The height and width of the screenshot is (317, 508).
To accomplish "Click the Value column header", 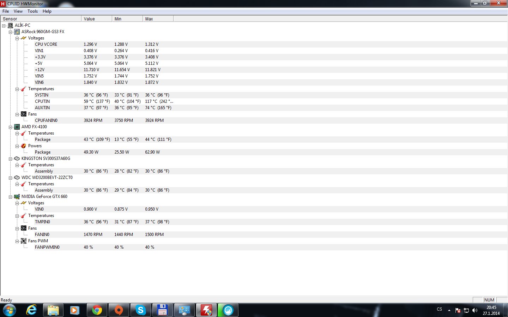I will pos(97,19).
